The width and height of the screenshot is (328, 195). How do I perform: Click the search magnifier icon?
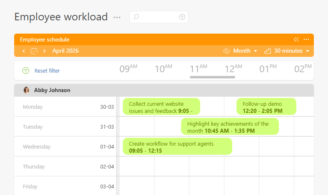pyautogui.click(x=136, y=17)
